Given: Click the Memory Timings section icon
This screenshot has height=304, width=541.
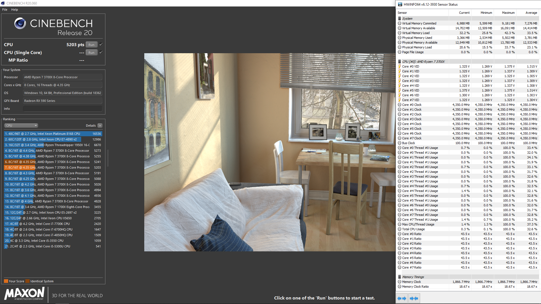Looking at the screenshot, I should tap(400, 277).
